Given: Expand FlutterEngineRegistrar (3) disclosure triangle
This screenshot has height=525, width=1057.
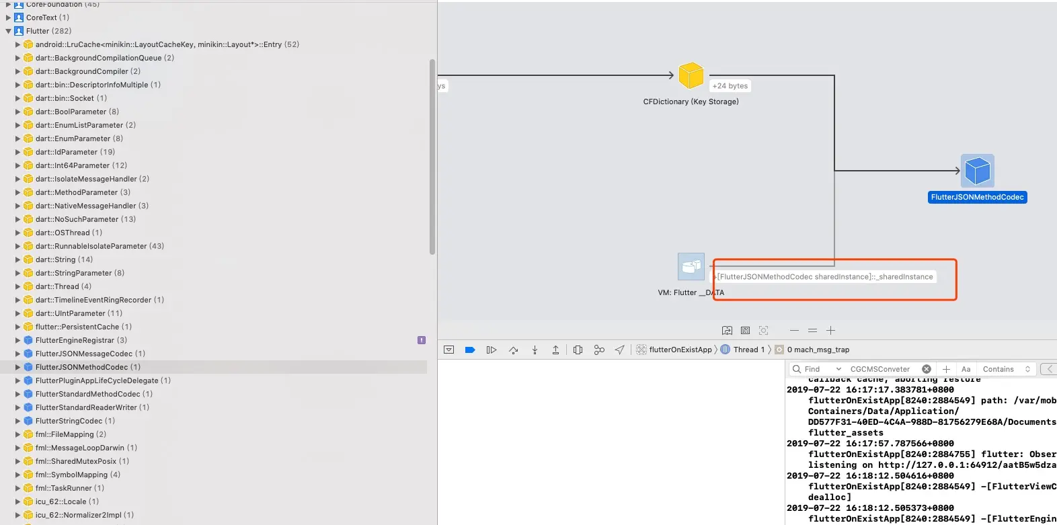Looking at the screenshot, I should tap(18, 340).
